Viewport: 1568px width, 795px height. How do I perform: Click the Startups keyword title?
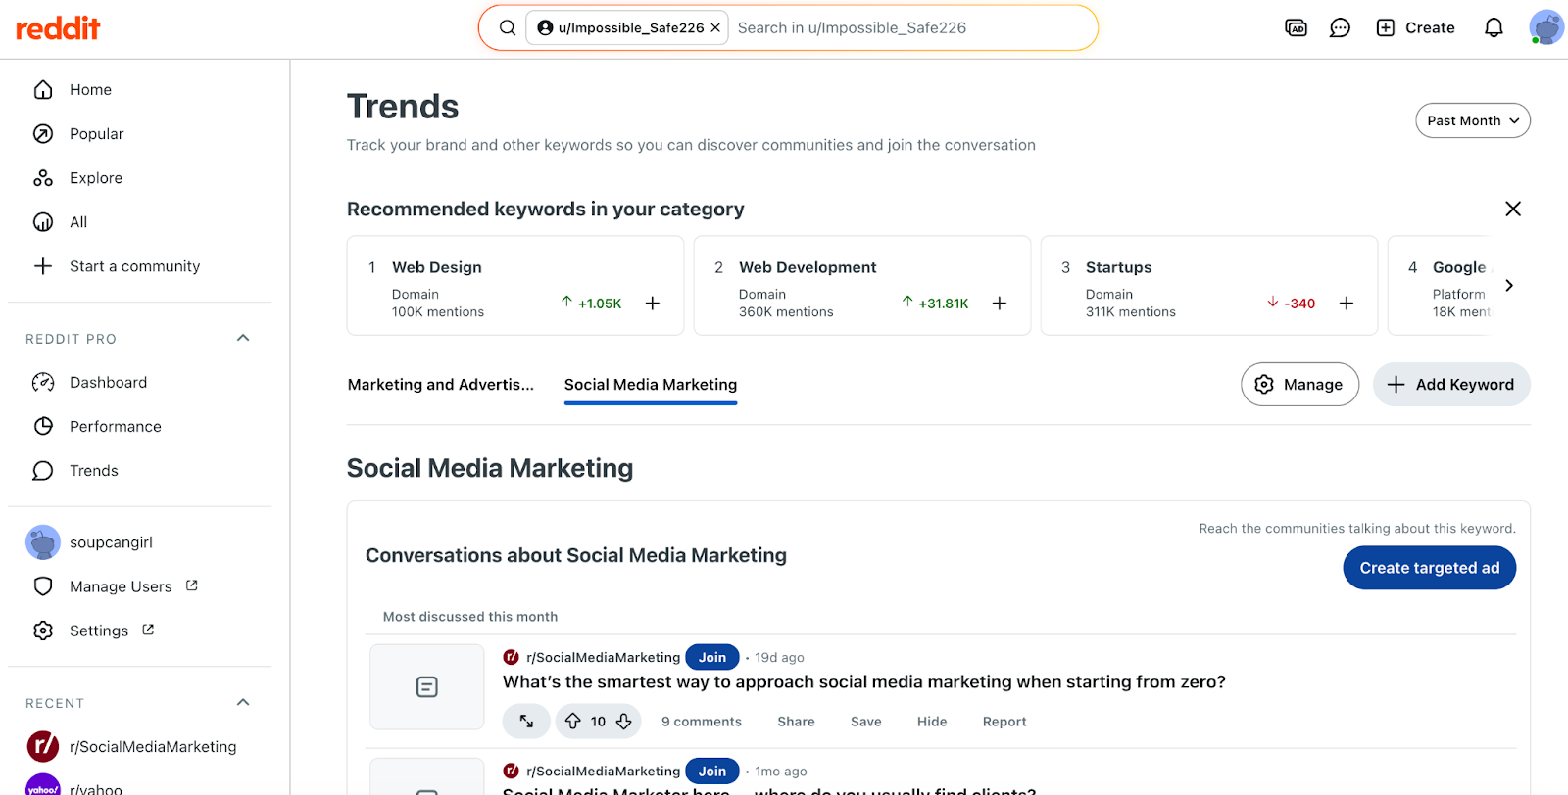coord(1118,267)
